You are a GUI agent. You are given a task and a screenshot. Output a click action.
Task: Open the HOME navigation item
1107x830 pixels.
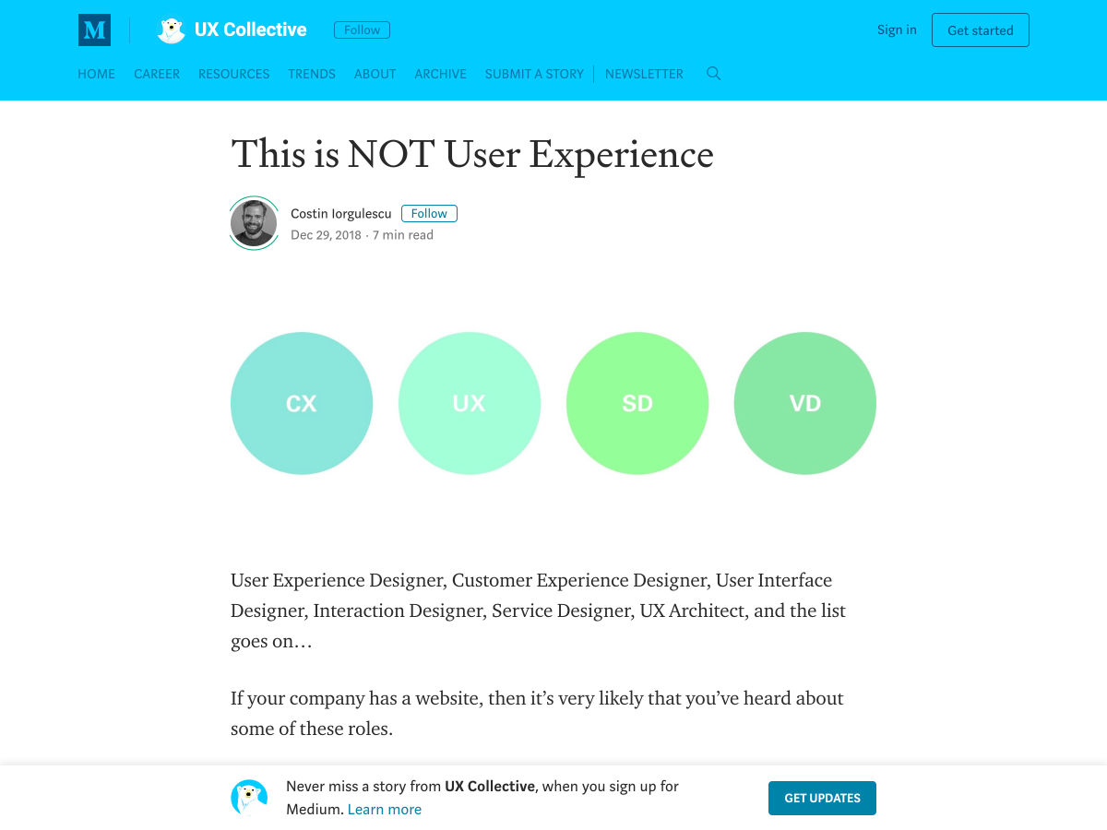(96, 74)
